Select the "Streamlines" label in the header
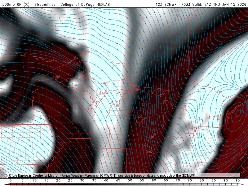Viewport: 248px width, 186px height. coord(45,4)
